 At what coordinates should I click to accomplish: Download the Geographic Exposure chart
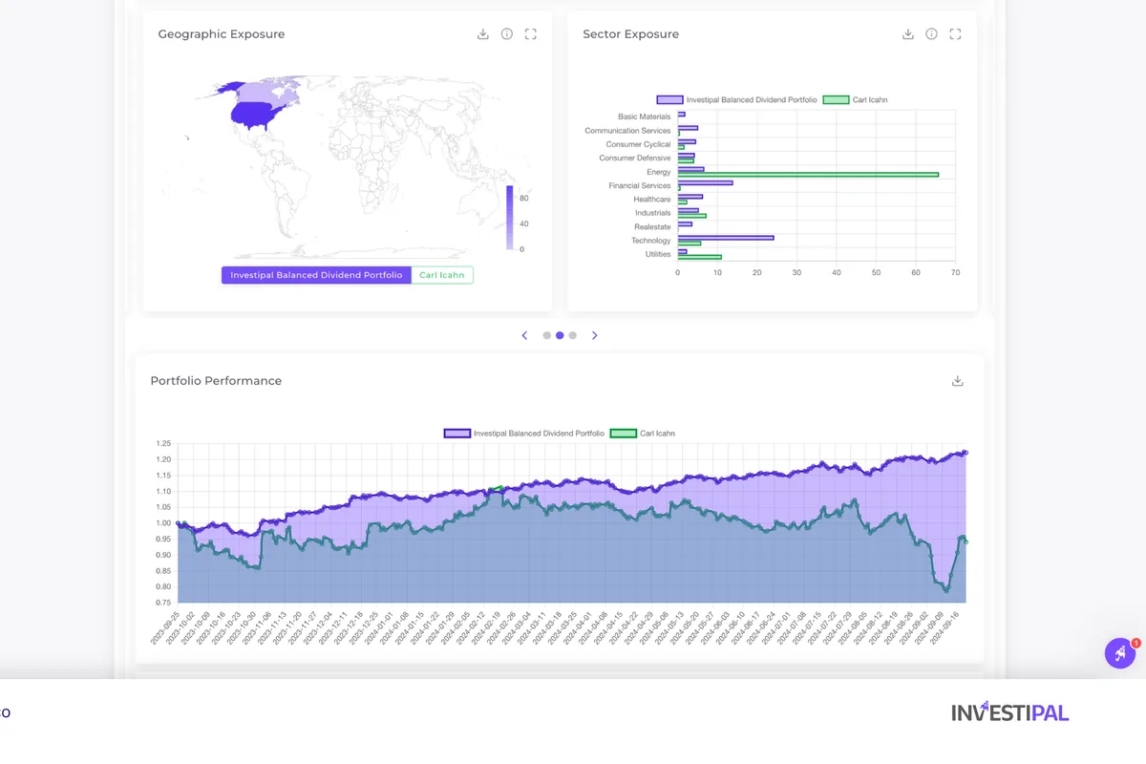(x=482, y=33)
